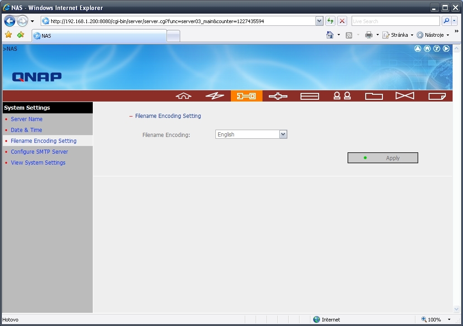Click the up-arrow circle icon in banner
The width and height of the screenshot is (463, 326).
[x=418, y=49]
